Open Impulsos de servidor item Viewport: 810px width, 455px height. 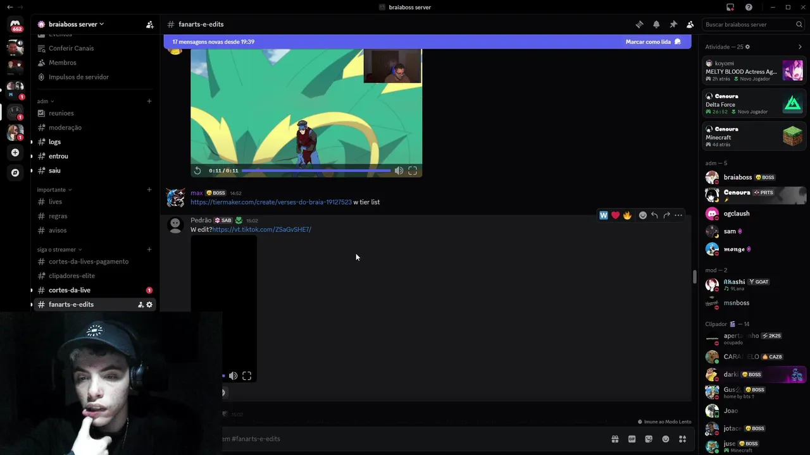click(94, 77)
